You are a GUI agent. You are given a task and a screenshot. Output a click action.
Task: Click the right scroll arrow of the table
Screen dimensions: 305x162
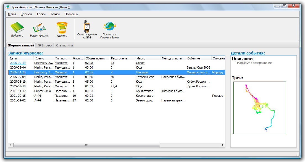pyautogui.click(x=223, y=145)
